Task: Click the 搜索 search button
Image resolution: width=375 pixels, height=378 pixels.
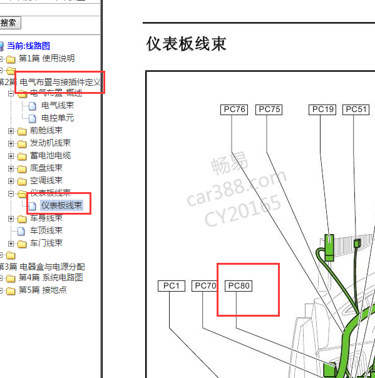Action: pyautogui.click(x=10, y=23)
